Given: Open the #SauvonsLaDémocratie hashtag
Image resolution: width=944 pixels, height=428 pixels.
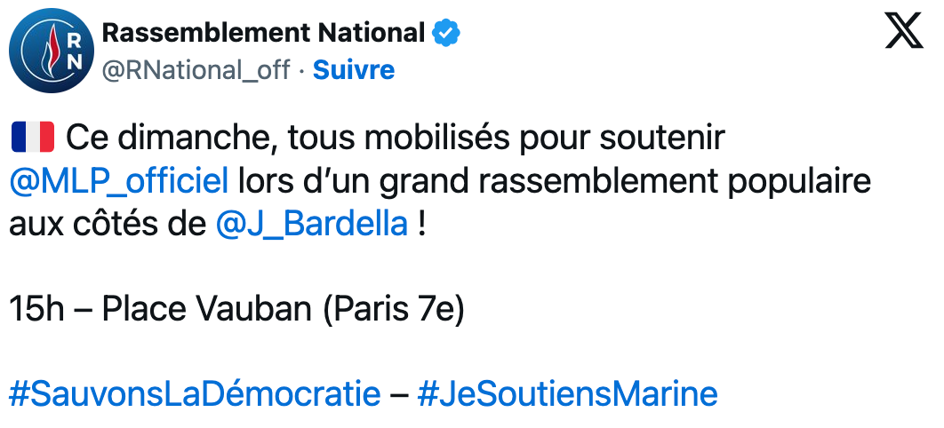Looking at the screenshot, I should 195,394.
